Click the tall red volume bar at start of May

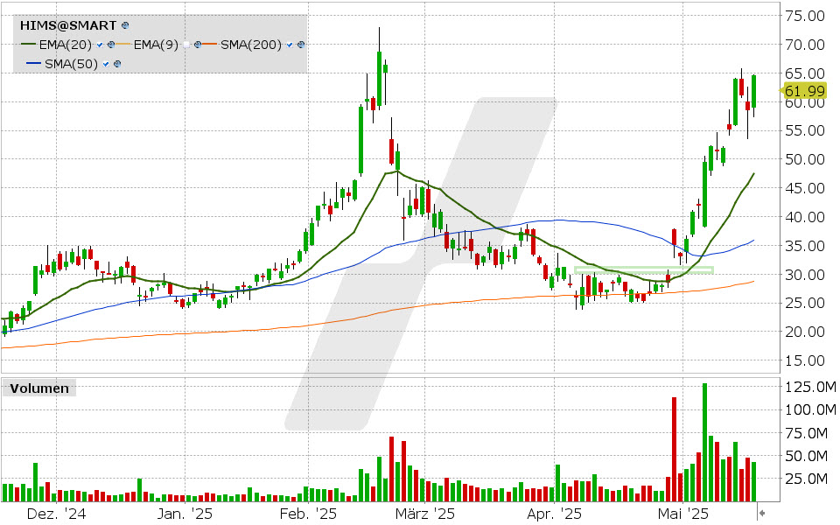point(674,450)
